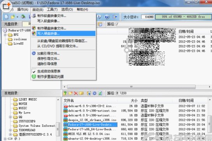Click the exit toolbar icon
The height and width of the screenshot is (141, 212).
[115, 17]
